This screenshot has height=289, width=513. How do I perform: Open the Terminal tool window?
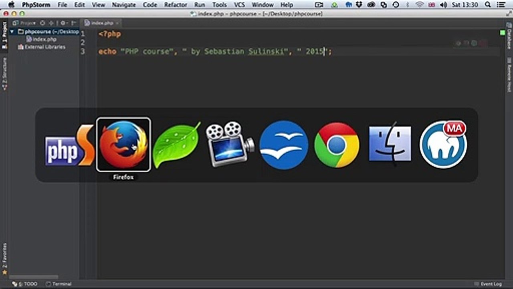coord(59,284)
